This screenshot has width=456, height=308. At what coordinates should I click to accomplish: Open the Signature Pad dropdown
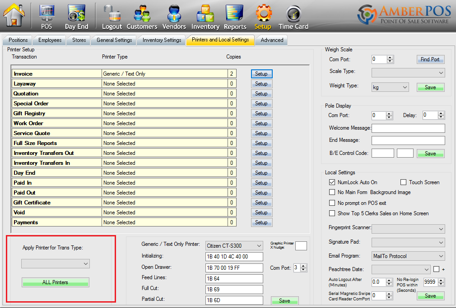pos(408,242)
